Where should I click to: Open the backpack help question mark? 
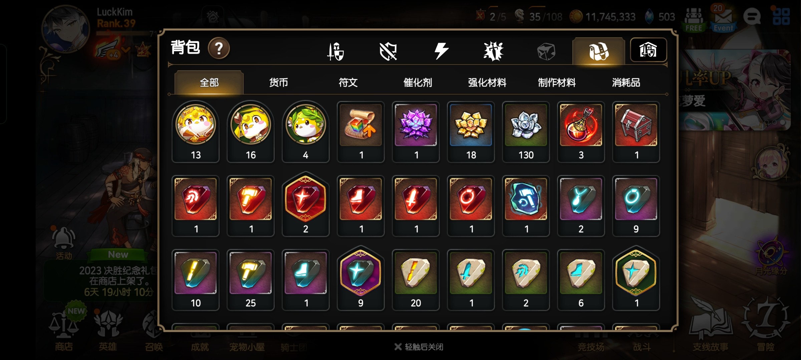[219, 48]
